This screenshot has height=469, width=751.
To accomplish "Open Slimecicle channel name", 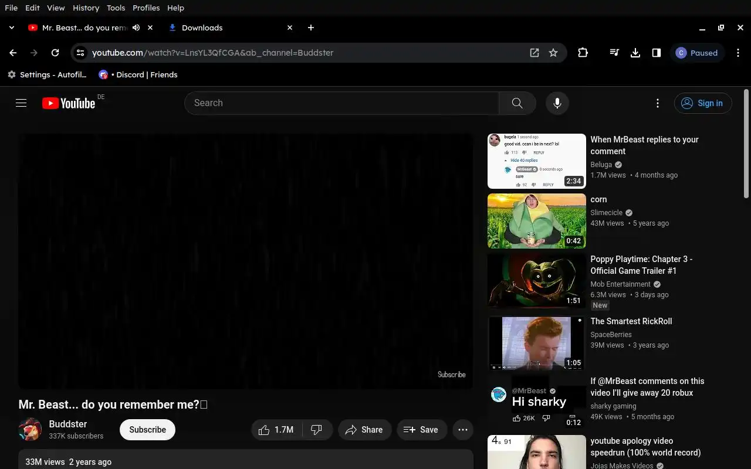I will click(x=607, y=213).
